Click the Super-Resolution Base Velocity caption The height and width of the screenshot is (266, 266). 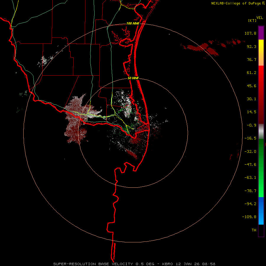134,264
